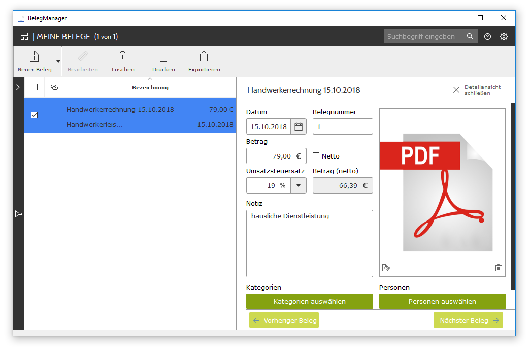Viewport: 530px width, 348px height.
Task: Delete the attached PDF with trash icon
Action: tap(498, 268)
